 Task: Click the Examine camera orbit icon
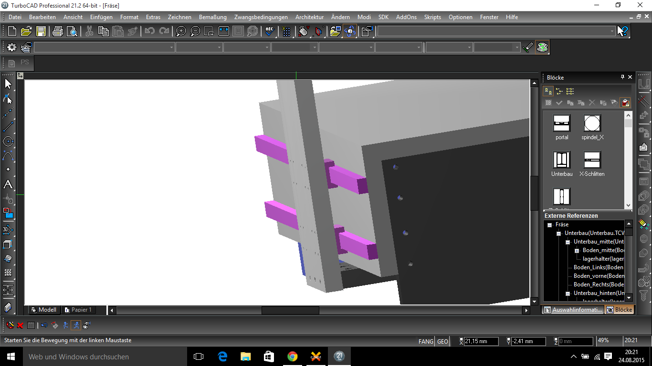pyautogui.click(x=350, y=31)
